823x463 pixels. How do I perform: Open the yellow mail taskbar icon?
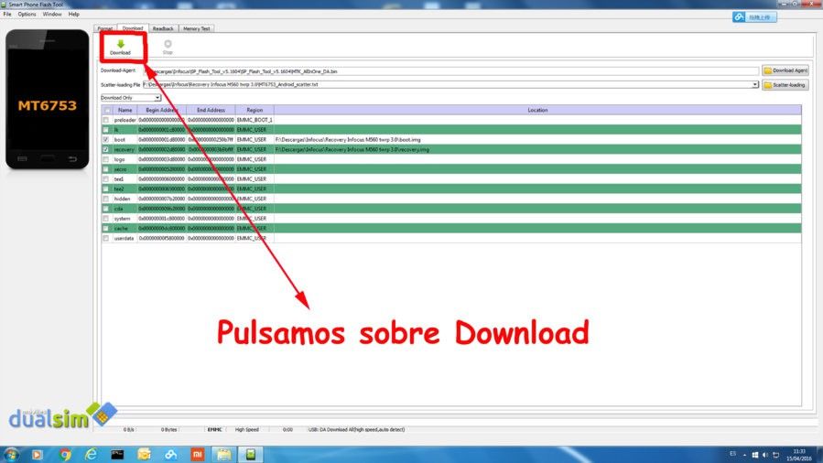tap(144, 455)
